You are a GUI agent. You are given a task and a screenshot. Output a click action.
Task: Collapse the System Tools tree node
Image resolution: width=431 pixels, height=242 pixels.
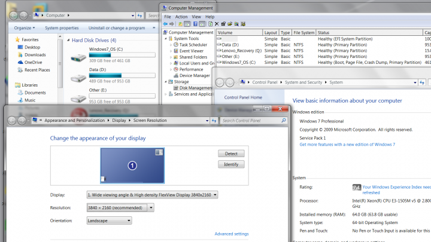point(166,39)
